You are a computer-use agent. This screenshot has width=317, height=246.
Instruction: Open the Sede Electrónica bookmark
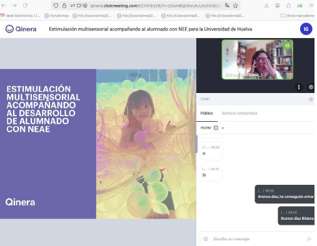pyautogui.click(x=20, y=16)
